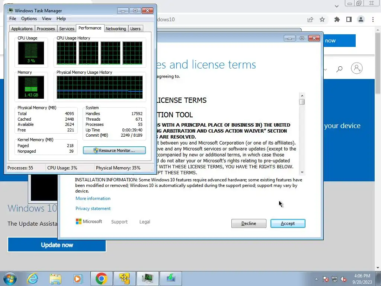Screen dimensions: 381x286
Task: Click the Microsoft logo in the license dialog
Action: point(89,222)
